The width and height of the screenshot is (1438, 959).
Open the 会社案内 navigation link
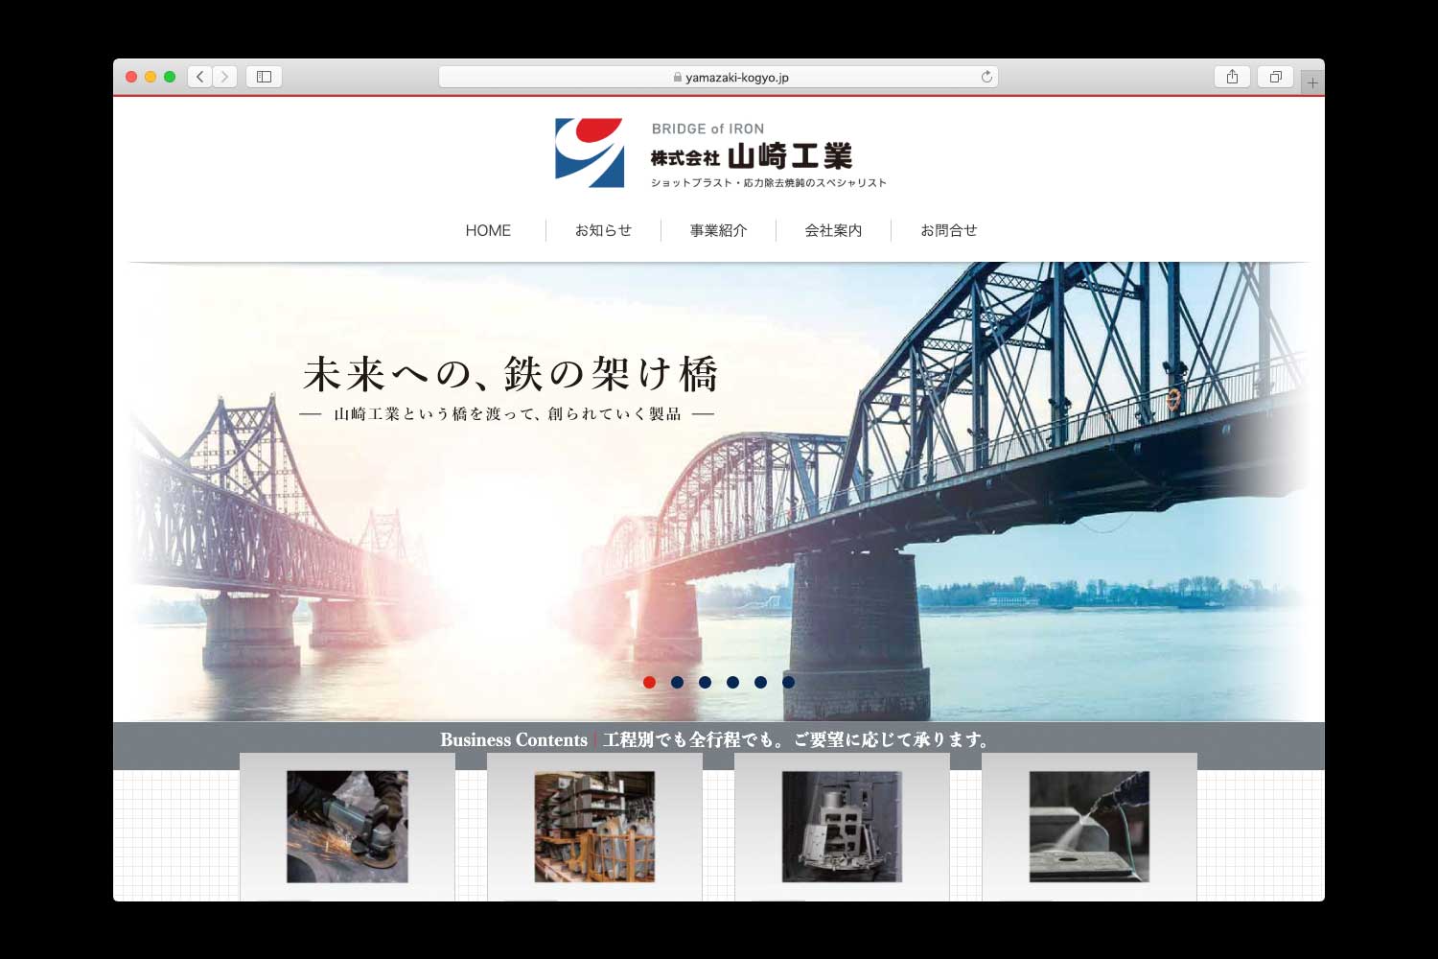point(833,230)
